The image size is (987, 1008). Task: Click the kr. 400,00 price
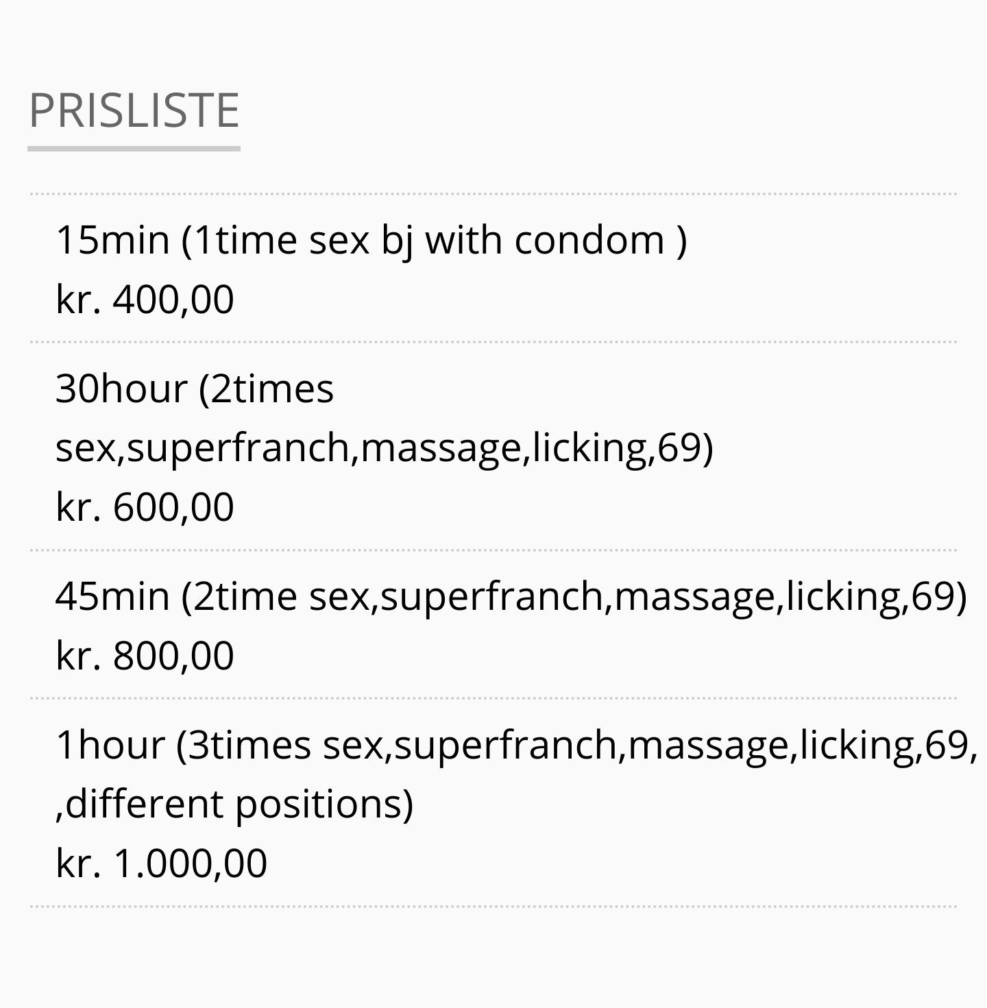click(145, 300)
